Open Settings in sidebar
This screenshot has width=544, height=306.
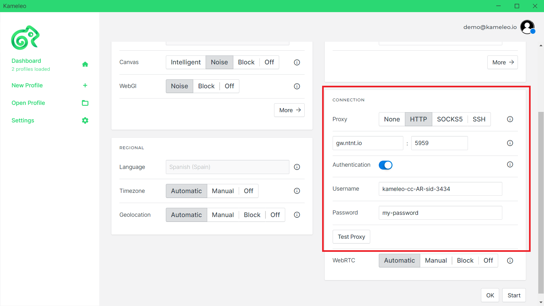tap(23, 120)
